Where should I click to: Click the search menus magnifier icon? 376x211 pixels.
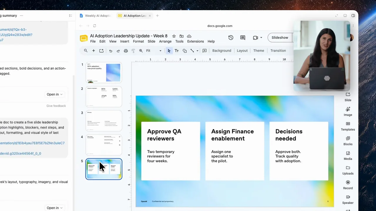86,51
